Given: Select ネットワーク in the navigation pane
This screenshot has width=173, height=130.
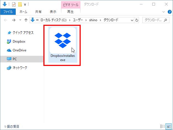Looking at the screenshot, I should (x=20, y=68).
